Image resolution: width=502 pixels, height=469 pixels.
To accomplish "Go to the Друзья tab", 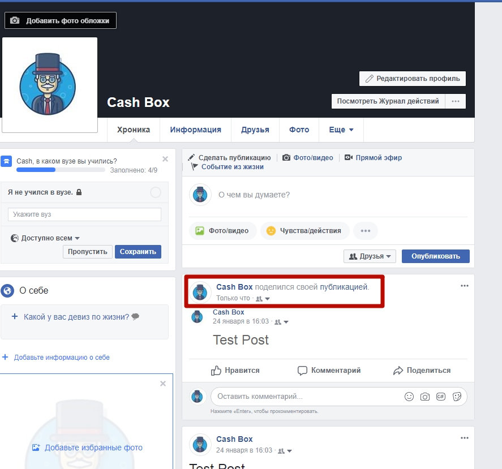I will click(255, 130).
